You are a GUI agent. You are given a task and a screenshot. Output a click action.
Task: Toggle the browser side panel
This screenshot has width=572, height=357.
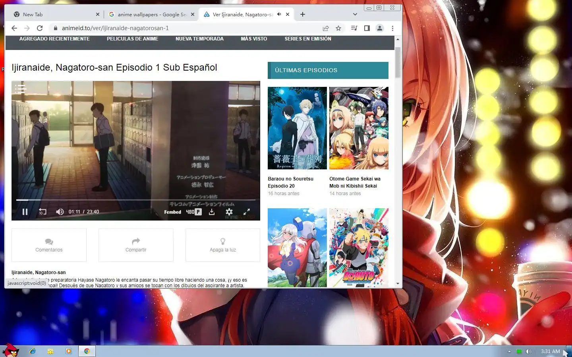tap(367, 28)
